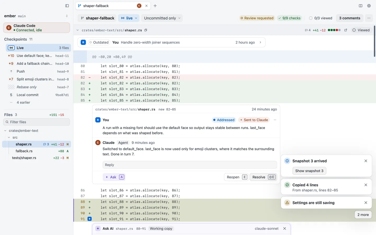The height and width of the screenshot is (235, 376).
Task: Open the Uncommitted only dropdown
Action: coord(162,18)
